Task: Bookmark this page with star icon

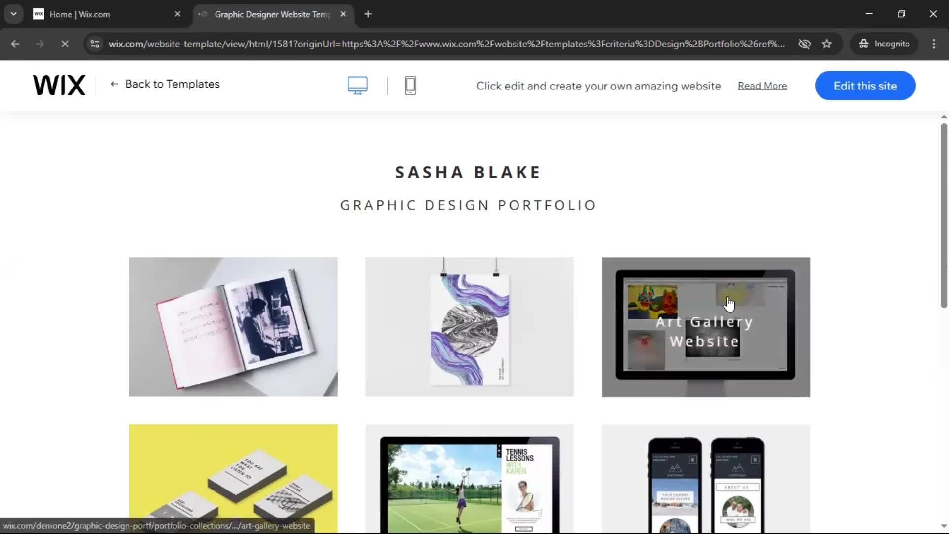Action: click(827, 44)
